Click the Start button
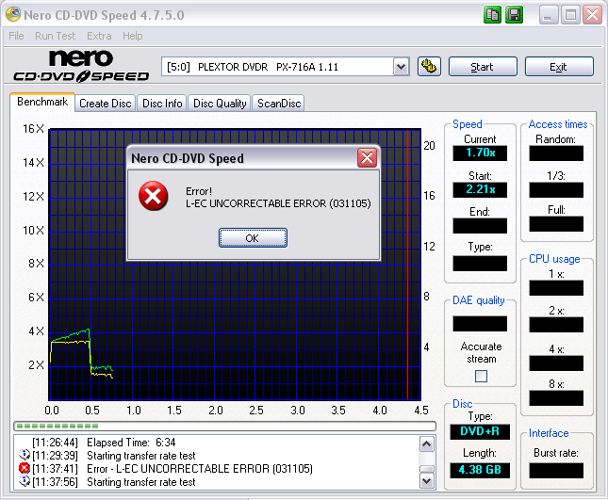This screenshot has height=500, width=608. click(x=483, y=67)
